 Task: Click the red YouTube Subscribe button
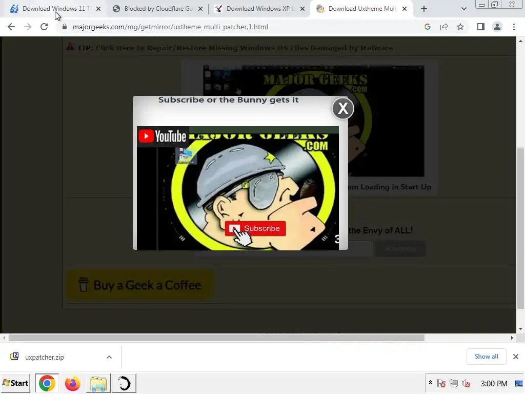[255, 228]
